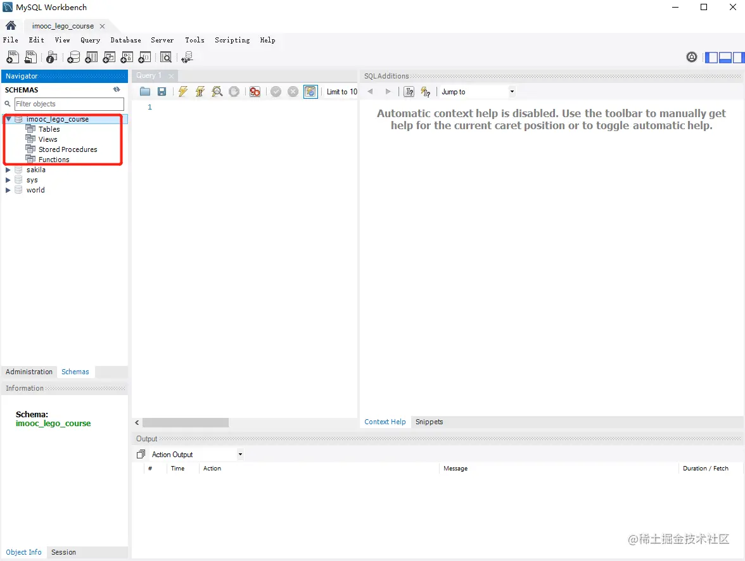Image resolution: width=745 pixels, height=561 pixels.
Task: Switch to the Schemas tab
Action: [75, 372]
